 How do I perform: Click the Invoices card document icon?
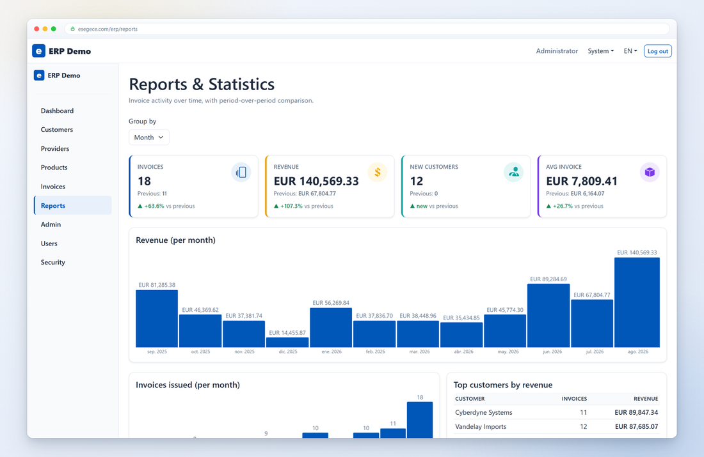click(241, 172)
